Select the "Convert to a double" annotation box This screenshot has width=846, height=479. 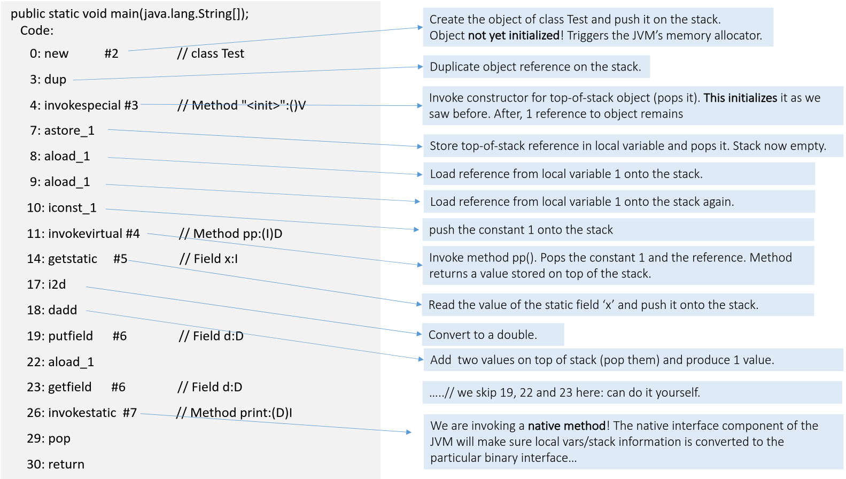coord(492,335)
